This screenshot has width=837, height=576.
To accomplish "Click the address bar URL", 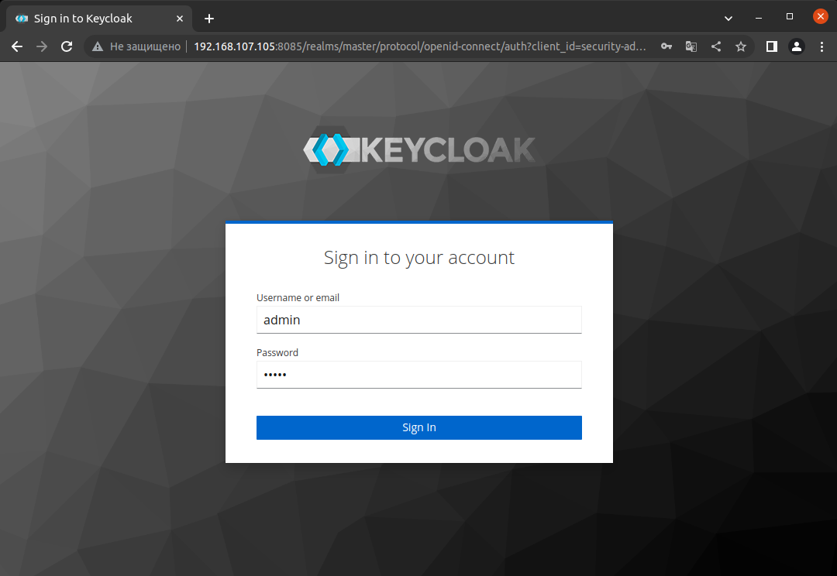I will pyautogui.click(x=419, y=46).
